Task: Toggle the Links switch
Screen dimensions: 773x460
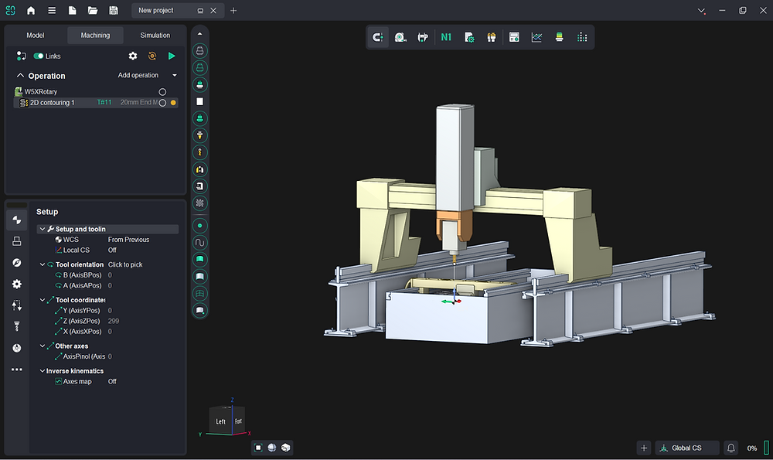Action: [39, 56]
